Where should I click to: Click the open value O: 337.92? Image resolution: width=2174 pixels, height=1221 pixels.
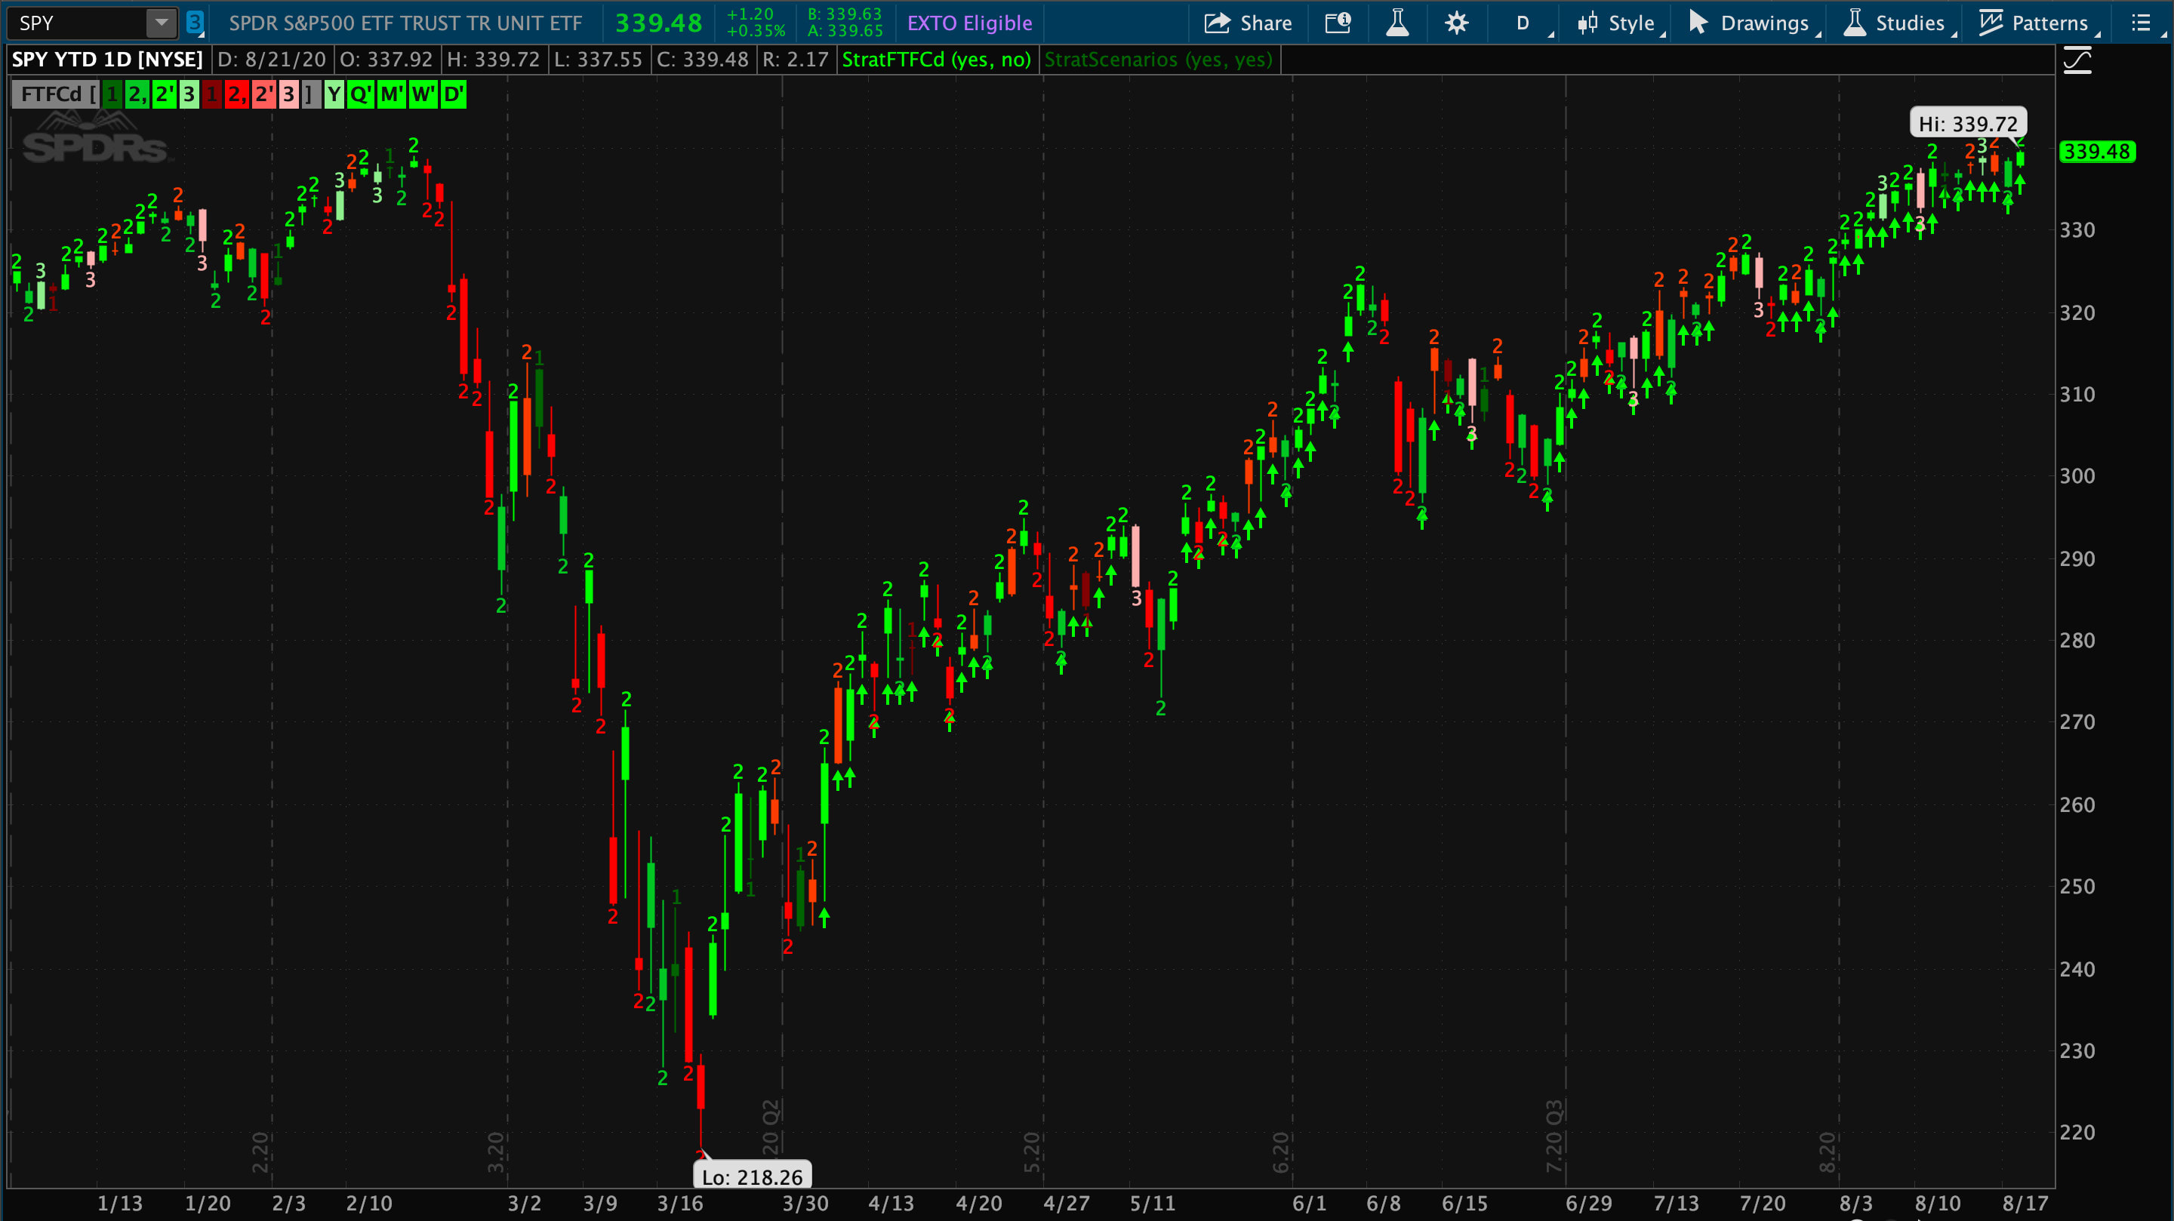pyautogui.click(x=386, y=60)
